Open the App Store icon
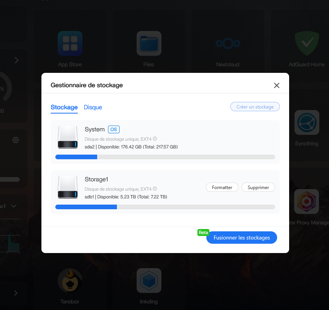This screenshot has width=329, height=310. [70, 43]
